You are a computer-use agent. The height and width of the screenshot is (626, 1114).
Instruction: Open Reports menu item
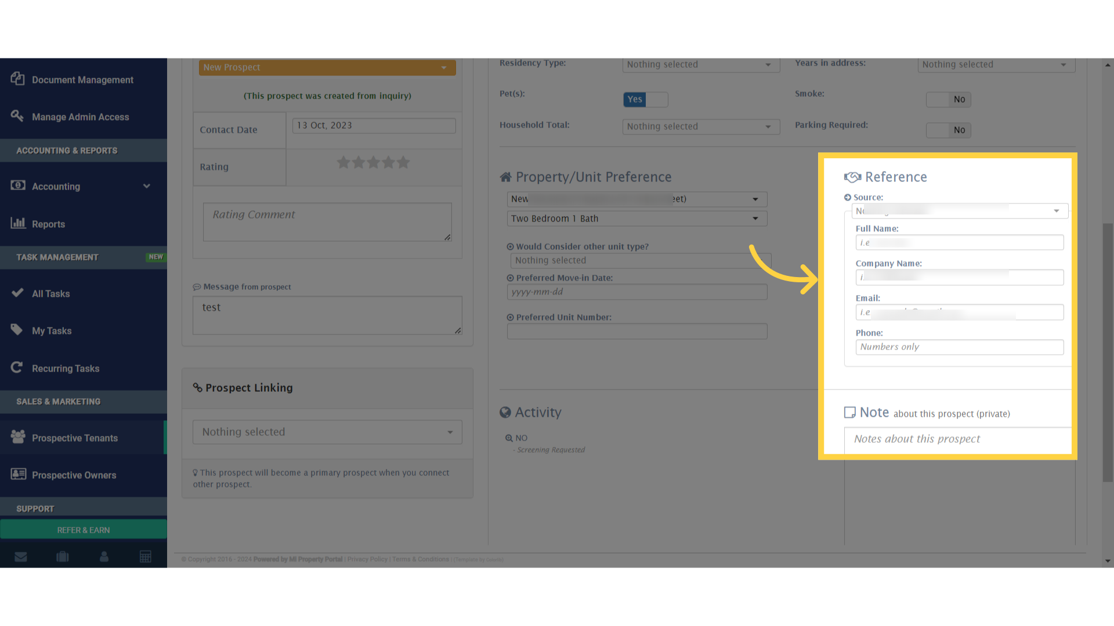pos(84,224)
